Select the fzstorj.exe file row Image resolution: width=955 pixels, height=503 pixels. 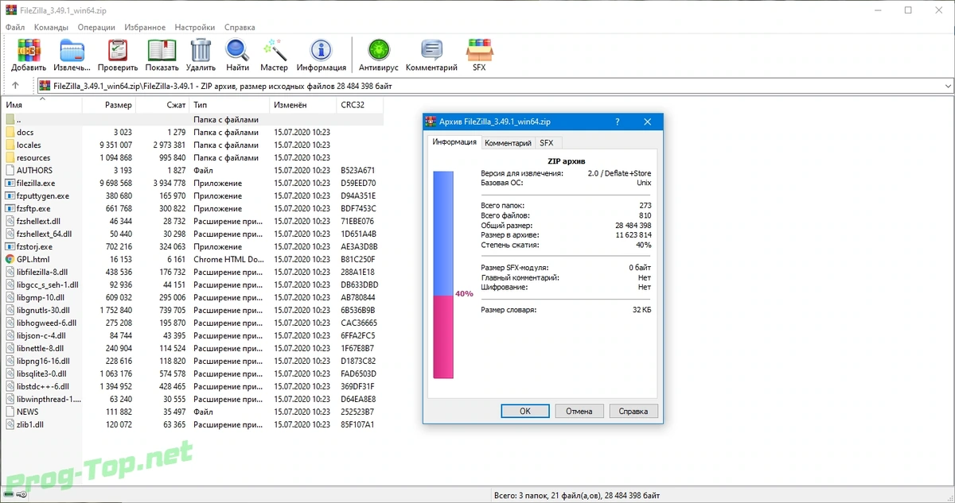click(192, 246)
